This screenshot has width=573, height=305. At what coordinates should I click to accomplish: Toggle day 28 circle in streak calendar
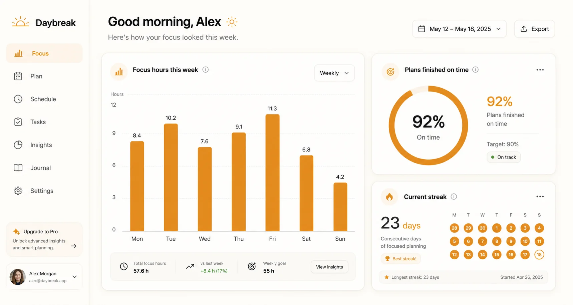(x=454, y=228)
